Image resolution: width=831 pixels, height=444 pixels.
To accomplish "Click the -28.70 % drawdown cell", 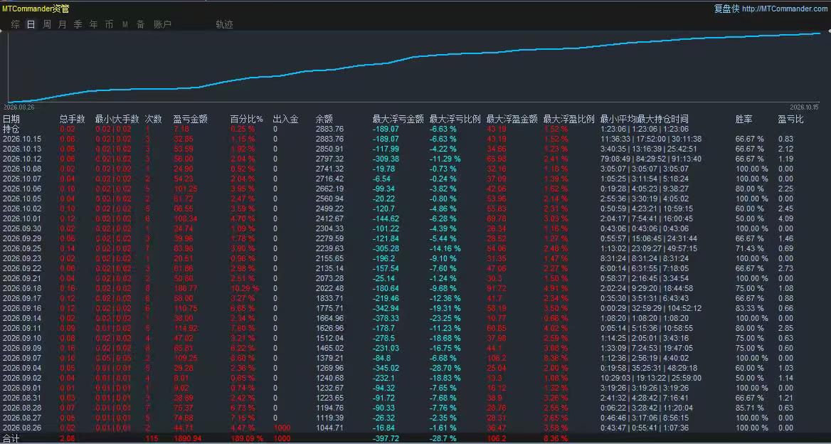I will [445, 368].
